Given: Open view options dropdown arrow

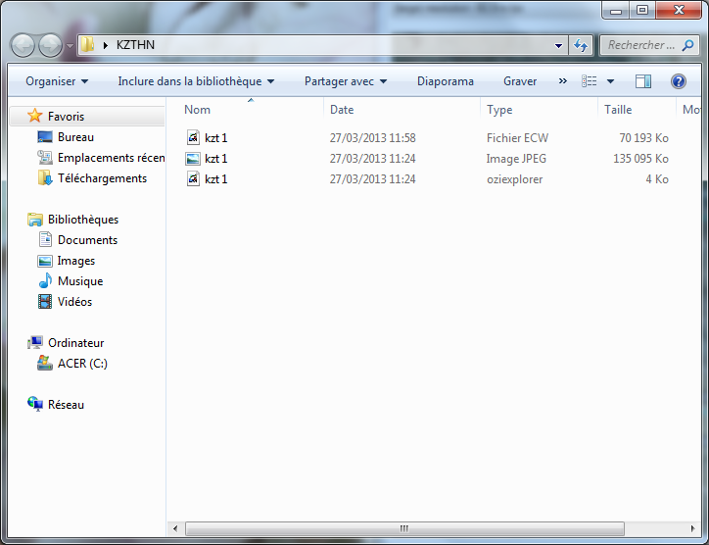Looking at the screenshot, I should pos(611,81).
